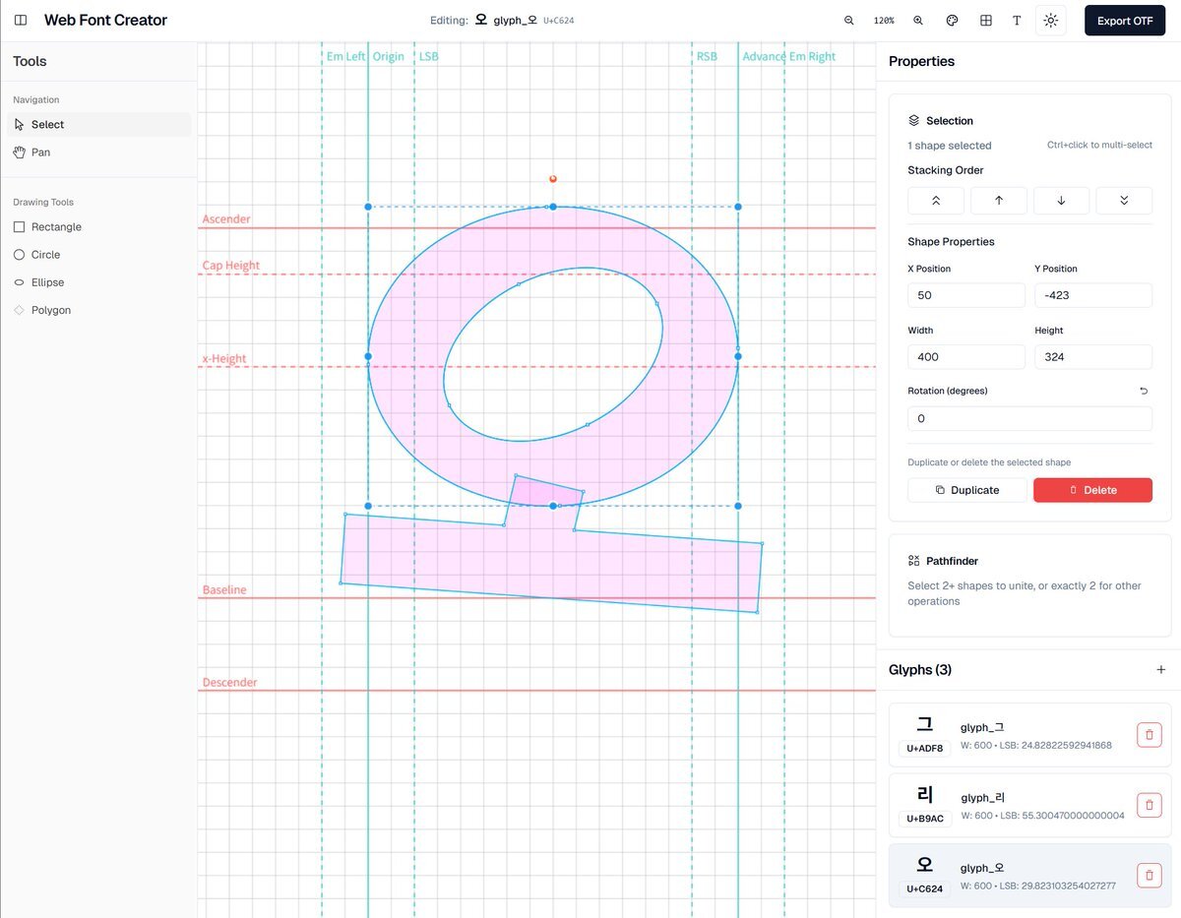Viewport: 1181px width, 918px height.
Task: Pick the Circle drawing tool
Action: (98, 255)
